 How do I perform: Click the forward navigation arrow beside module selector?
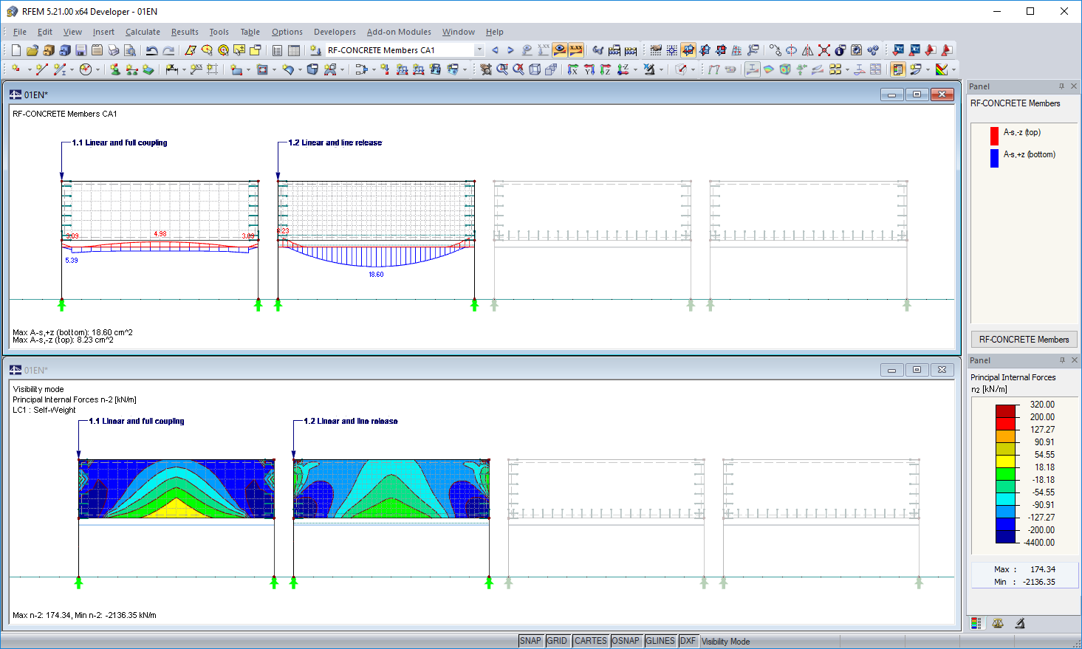[510, 50]
